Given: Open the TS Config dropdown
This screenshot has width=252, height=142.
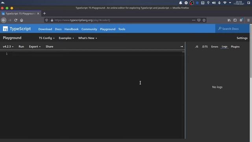Looking at the screenshot, I should [x=46, y=38].
